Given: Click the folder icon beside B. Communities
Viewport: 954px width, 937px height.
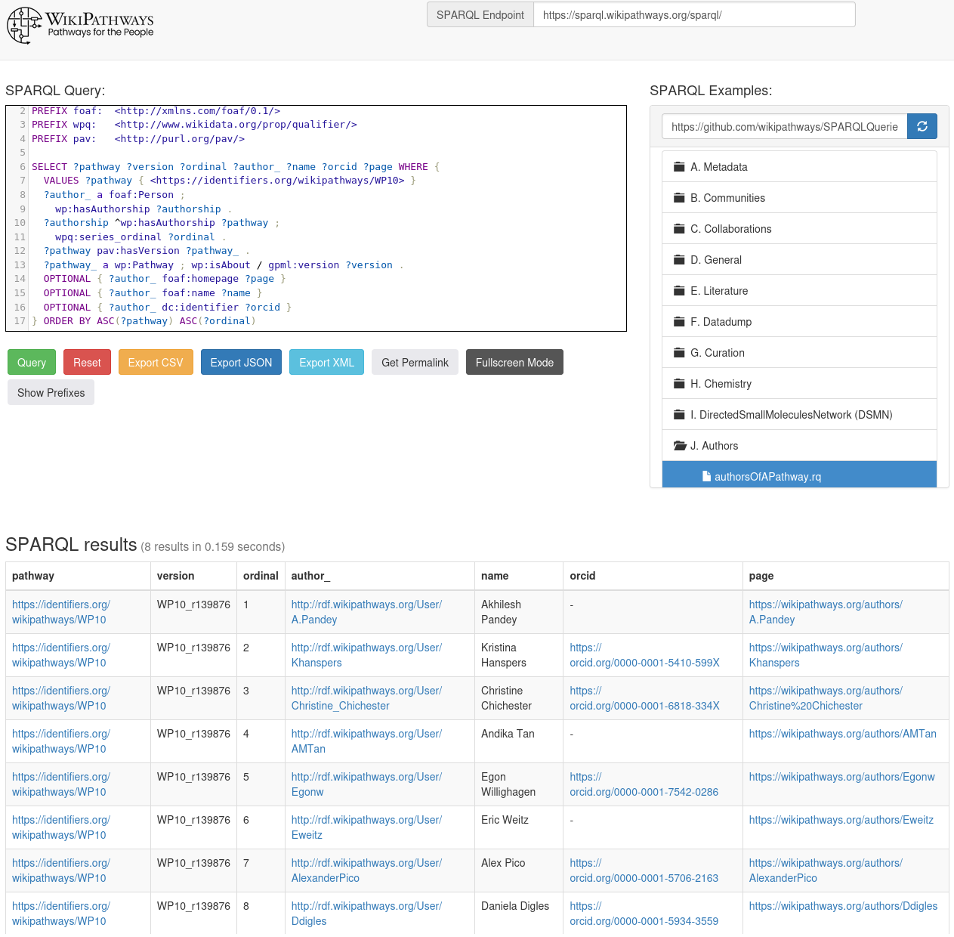Looking at the screenshot, I should click(679, 198).
